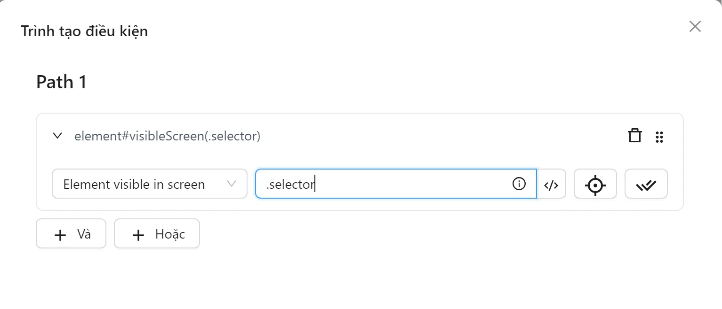
Task: Toggle the code brackets selector type button
Action: 551,185
